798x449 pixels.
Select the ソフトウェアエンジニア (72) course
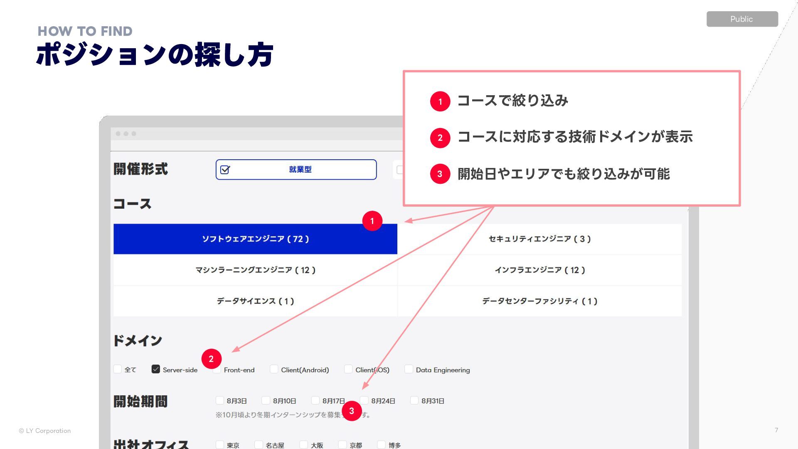pyautogui.click(x=255, y=239)
